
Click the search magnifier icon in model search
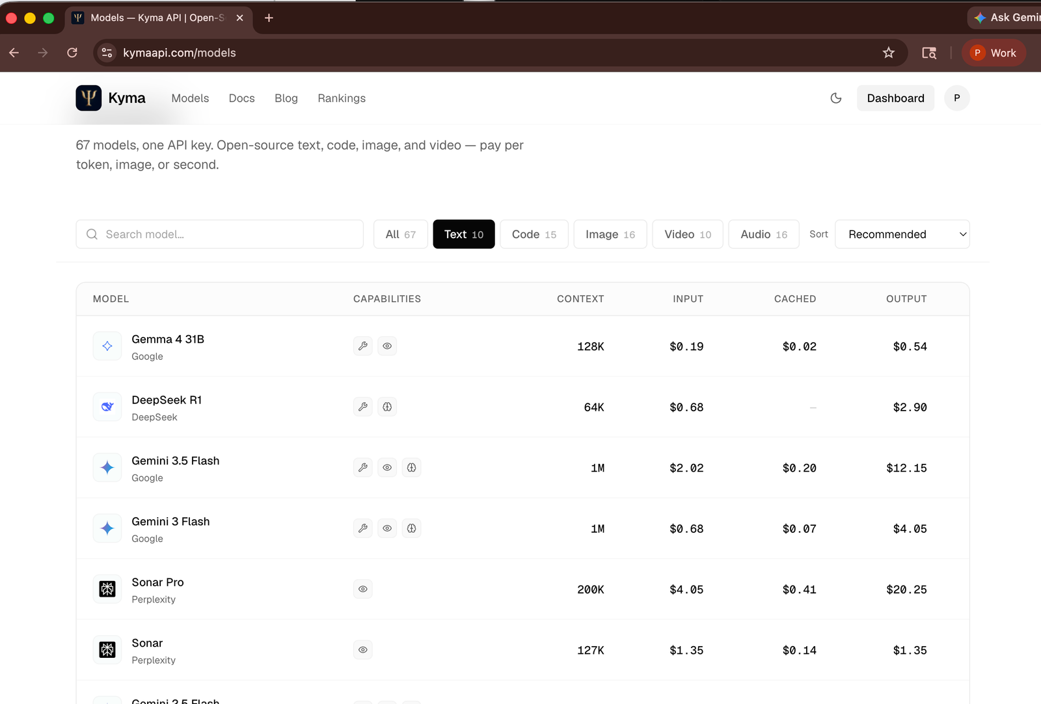click(x=92, y=234)
